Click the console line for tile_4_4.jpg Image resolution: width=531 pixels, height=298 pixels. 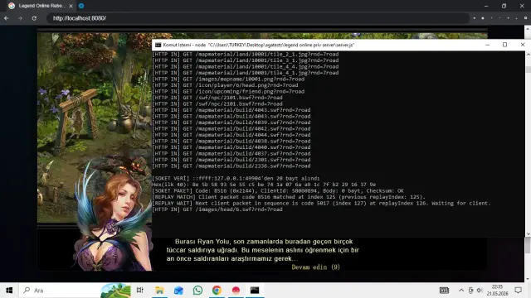click(246, 66)
